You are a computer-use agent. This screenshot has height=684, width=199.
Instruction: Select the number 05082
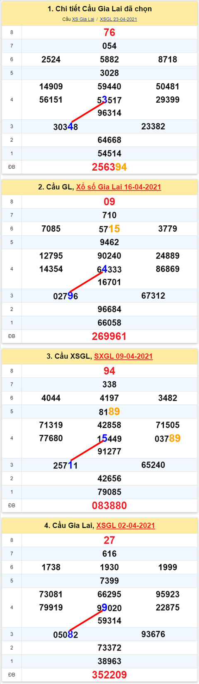pos(66,635)
